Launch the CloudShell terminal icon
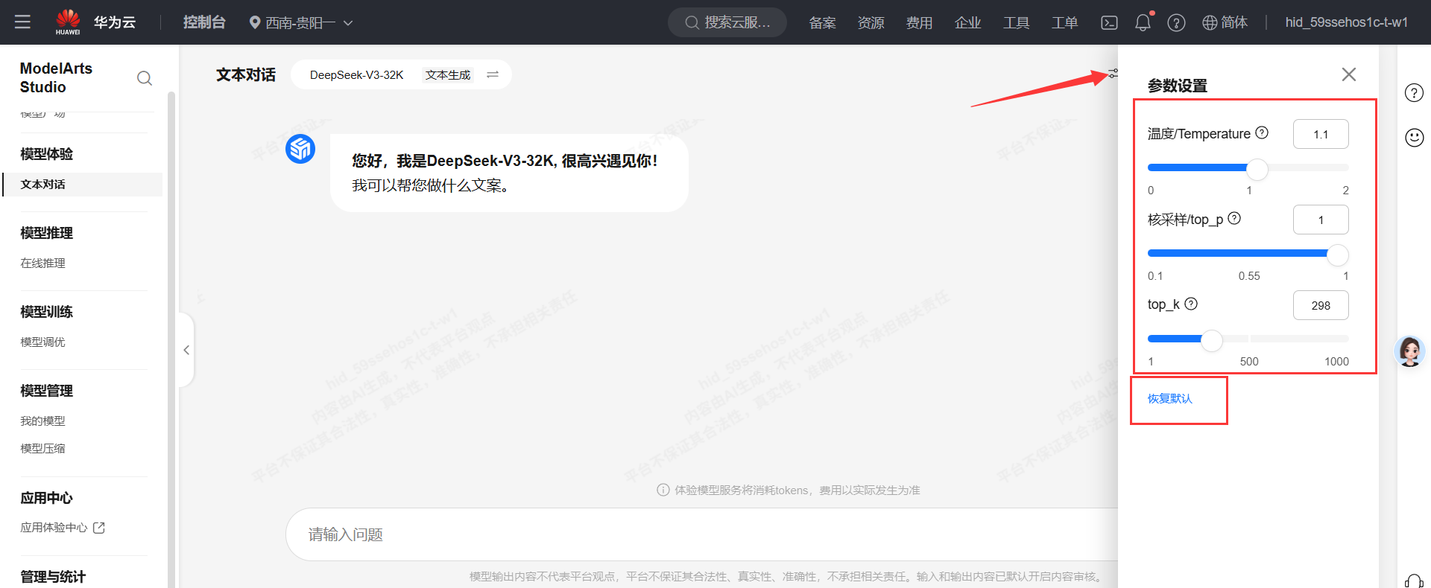This screenshot has height=588, width=1431. click(1109, 23)
